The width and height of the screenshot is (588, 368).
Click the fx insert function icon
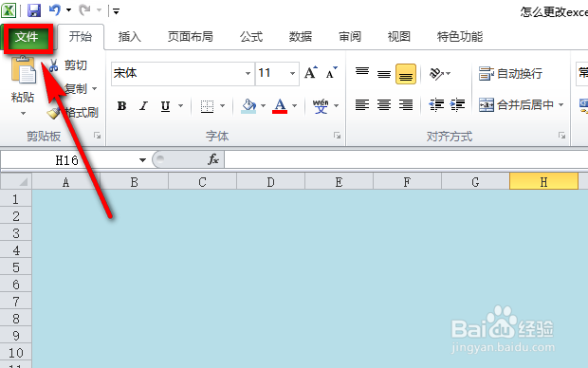pos(213,159)
